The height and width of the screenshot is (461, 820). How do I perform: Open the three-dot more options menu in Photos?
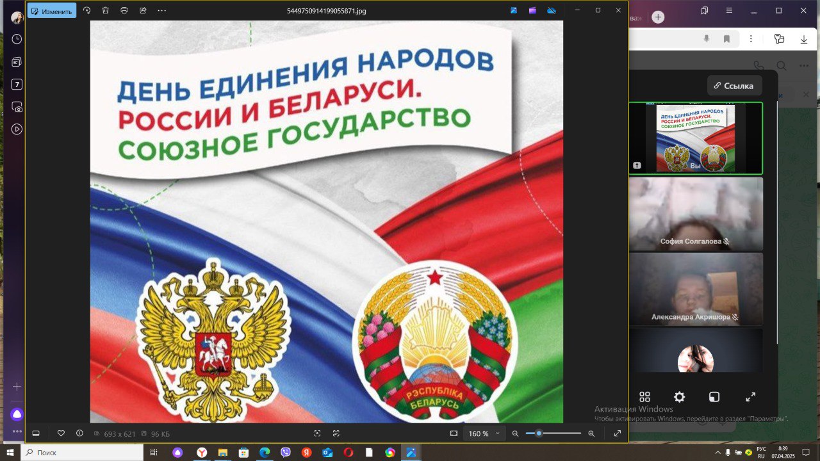tap(161, 11)
